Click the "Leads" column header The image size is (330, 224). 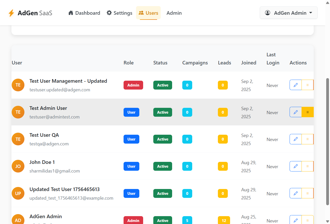(x=224, y=63)
